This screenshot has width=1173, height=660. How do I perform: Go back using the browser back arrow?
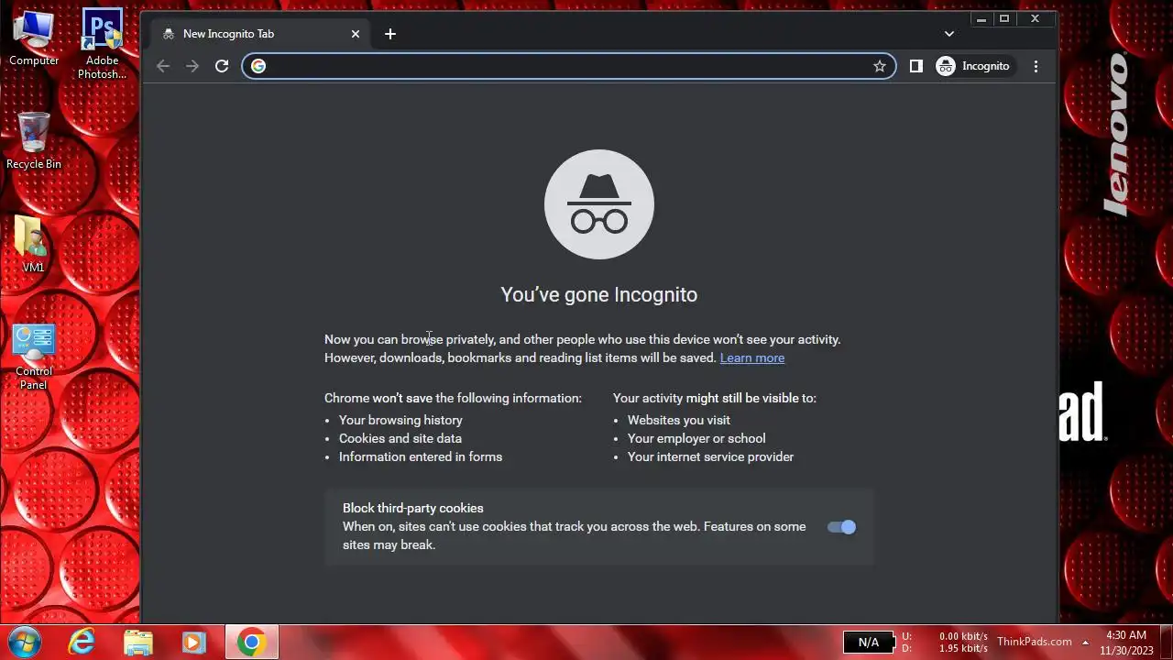click(163, 66)
